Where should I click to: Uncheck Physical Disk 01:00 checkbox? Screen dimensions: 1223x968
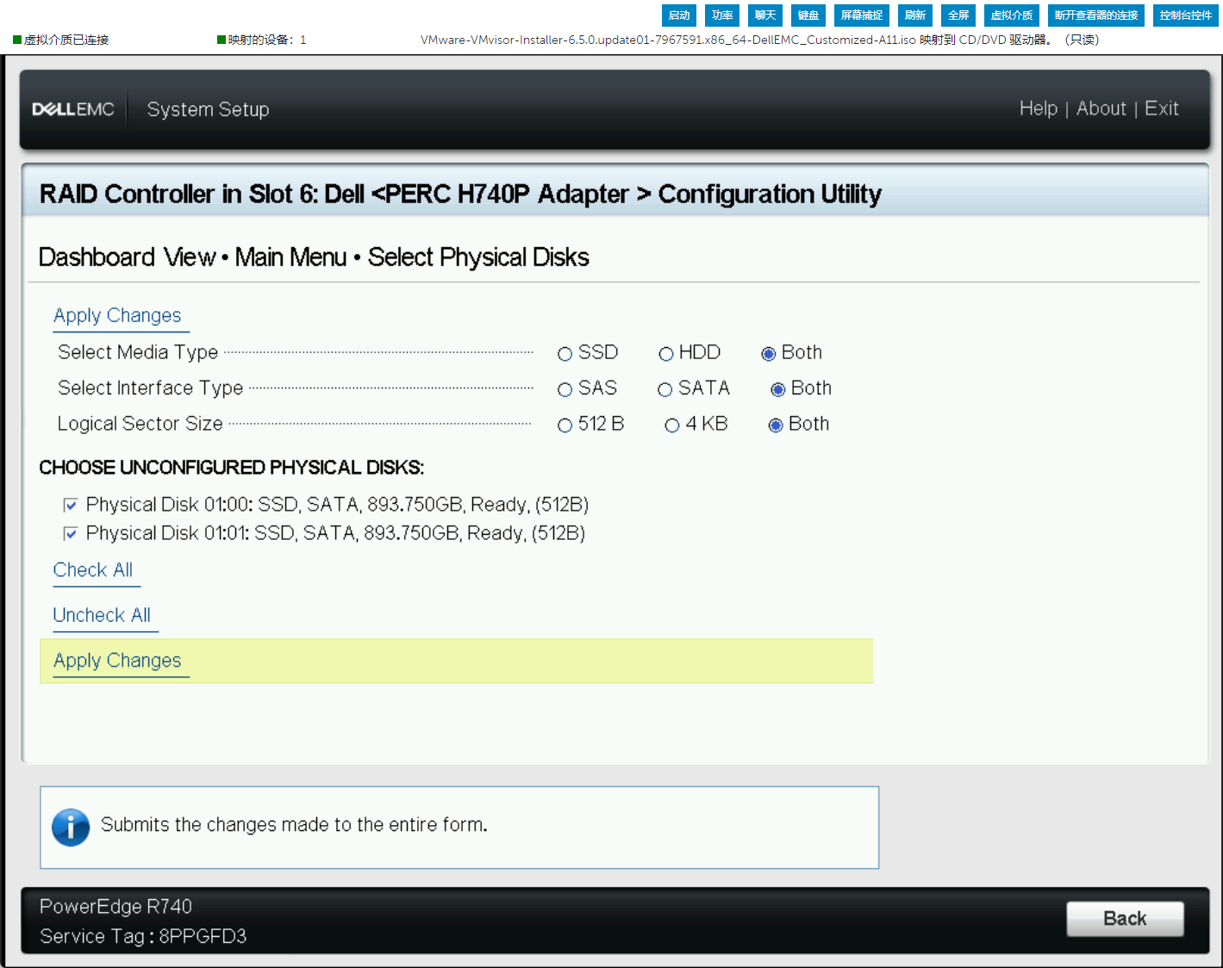pos(71,505)
